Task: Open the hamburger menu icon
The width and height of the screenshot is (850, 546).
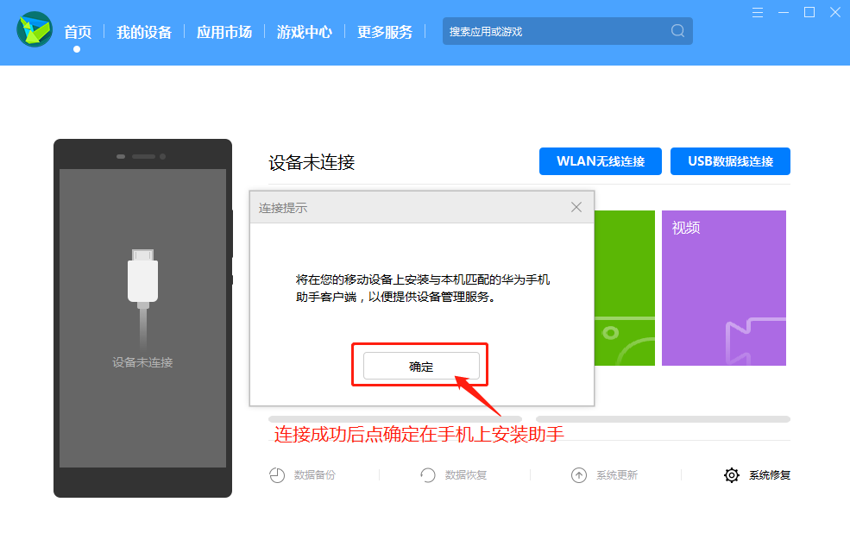Action: click(758, 12)
